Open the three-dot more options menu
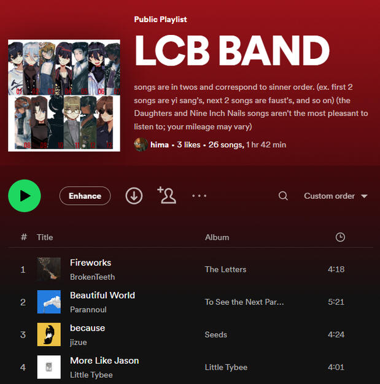The image size is (380, 384). [200, 196]
